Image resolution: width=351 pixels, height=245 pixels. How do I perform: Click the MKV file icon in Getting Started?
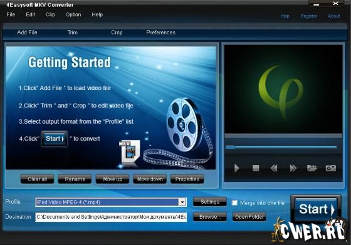tap(130, 152)
